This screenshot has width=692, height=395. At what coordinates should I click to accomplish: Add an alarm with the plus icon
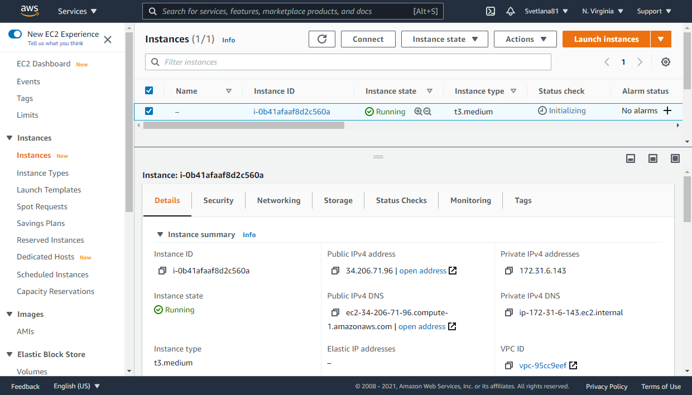[x=667, y=110]
